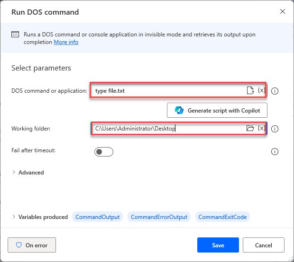
Task: Insert variable in DOS command field
Action: point(261,90)
